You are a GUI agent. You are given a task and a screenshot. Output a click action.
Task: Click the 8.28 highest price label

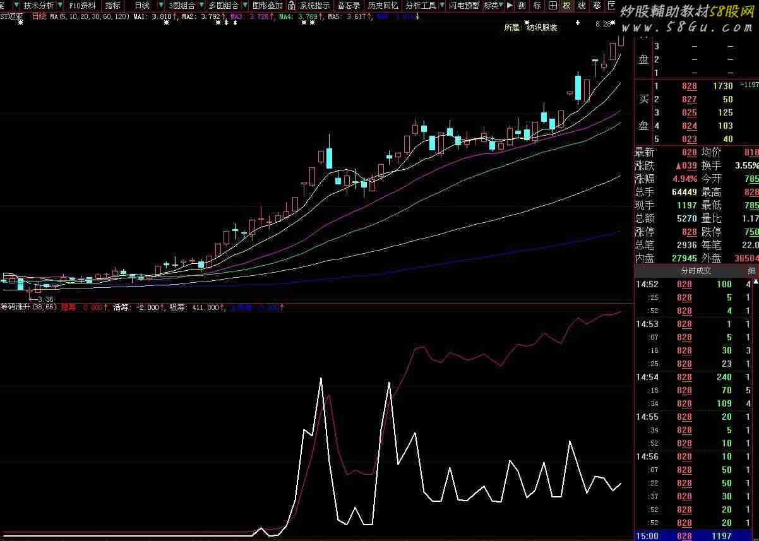coord(604,24)
